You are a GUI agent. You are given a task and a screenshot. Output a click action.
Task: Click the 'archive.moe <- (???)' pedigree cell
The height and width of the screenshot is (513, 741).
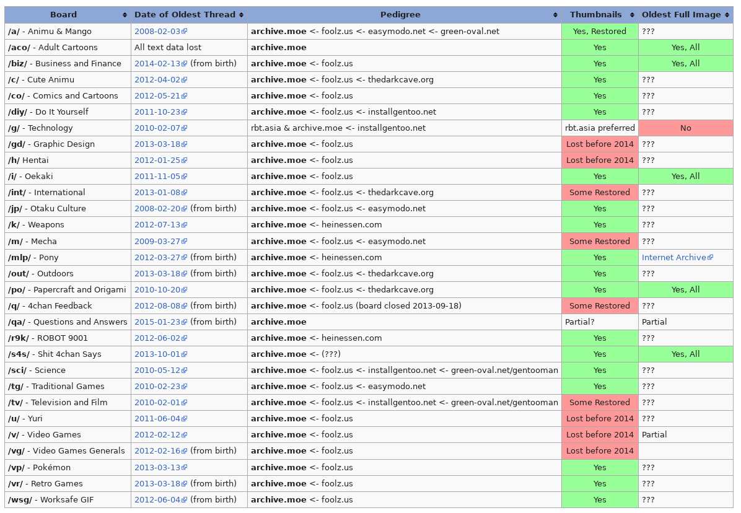(404, 354)
